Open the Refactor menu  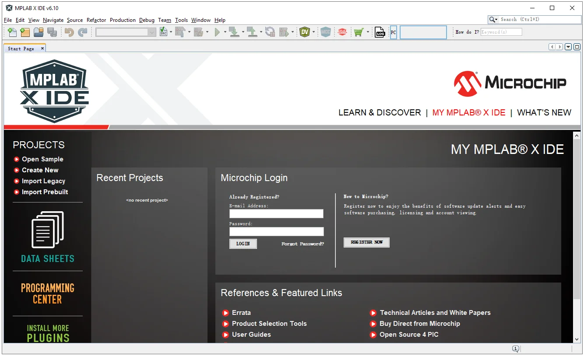[x=96, y=20]
